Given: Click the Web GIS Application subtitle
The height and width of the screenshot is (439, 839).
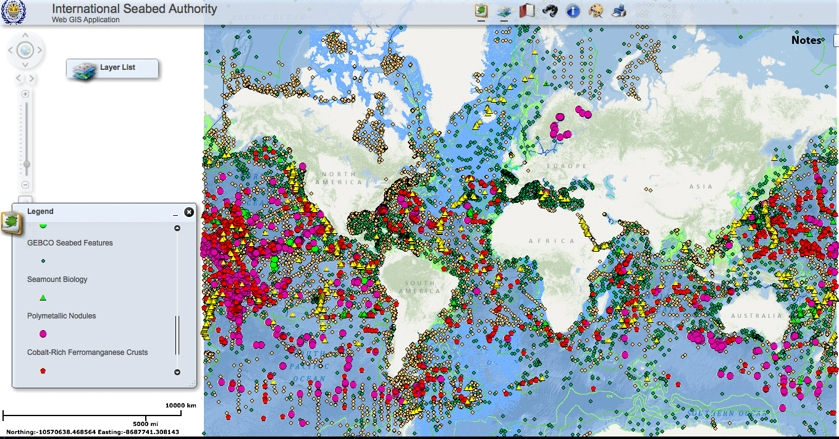Looking at the screenshot, I should click(x=86, y=20).
